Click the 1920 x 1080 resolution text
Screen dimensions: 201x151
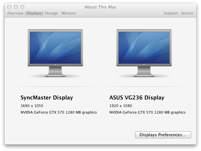click(120, 106)
